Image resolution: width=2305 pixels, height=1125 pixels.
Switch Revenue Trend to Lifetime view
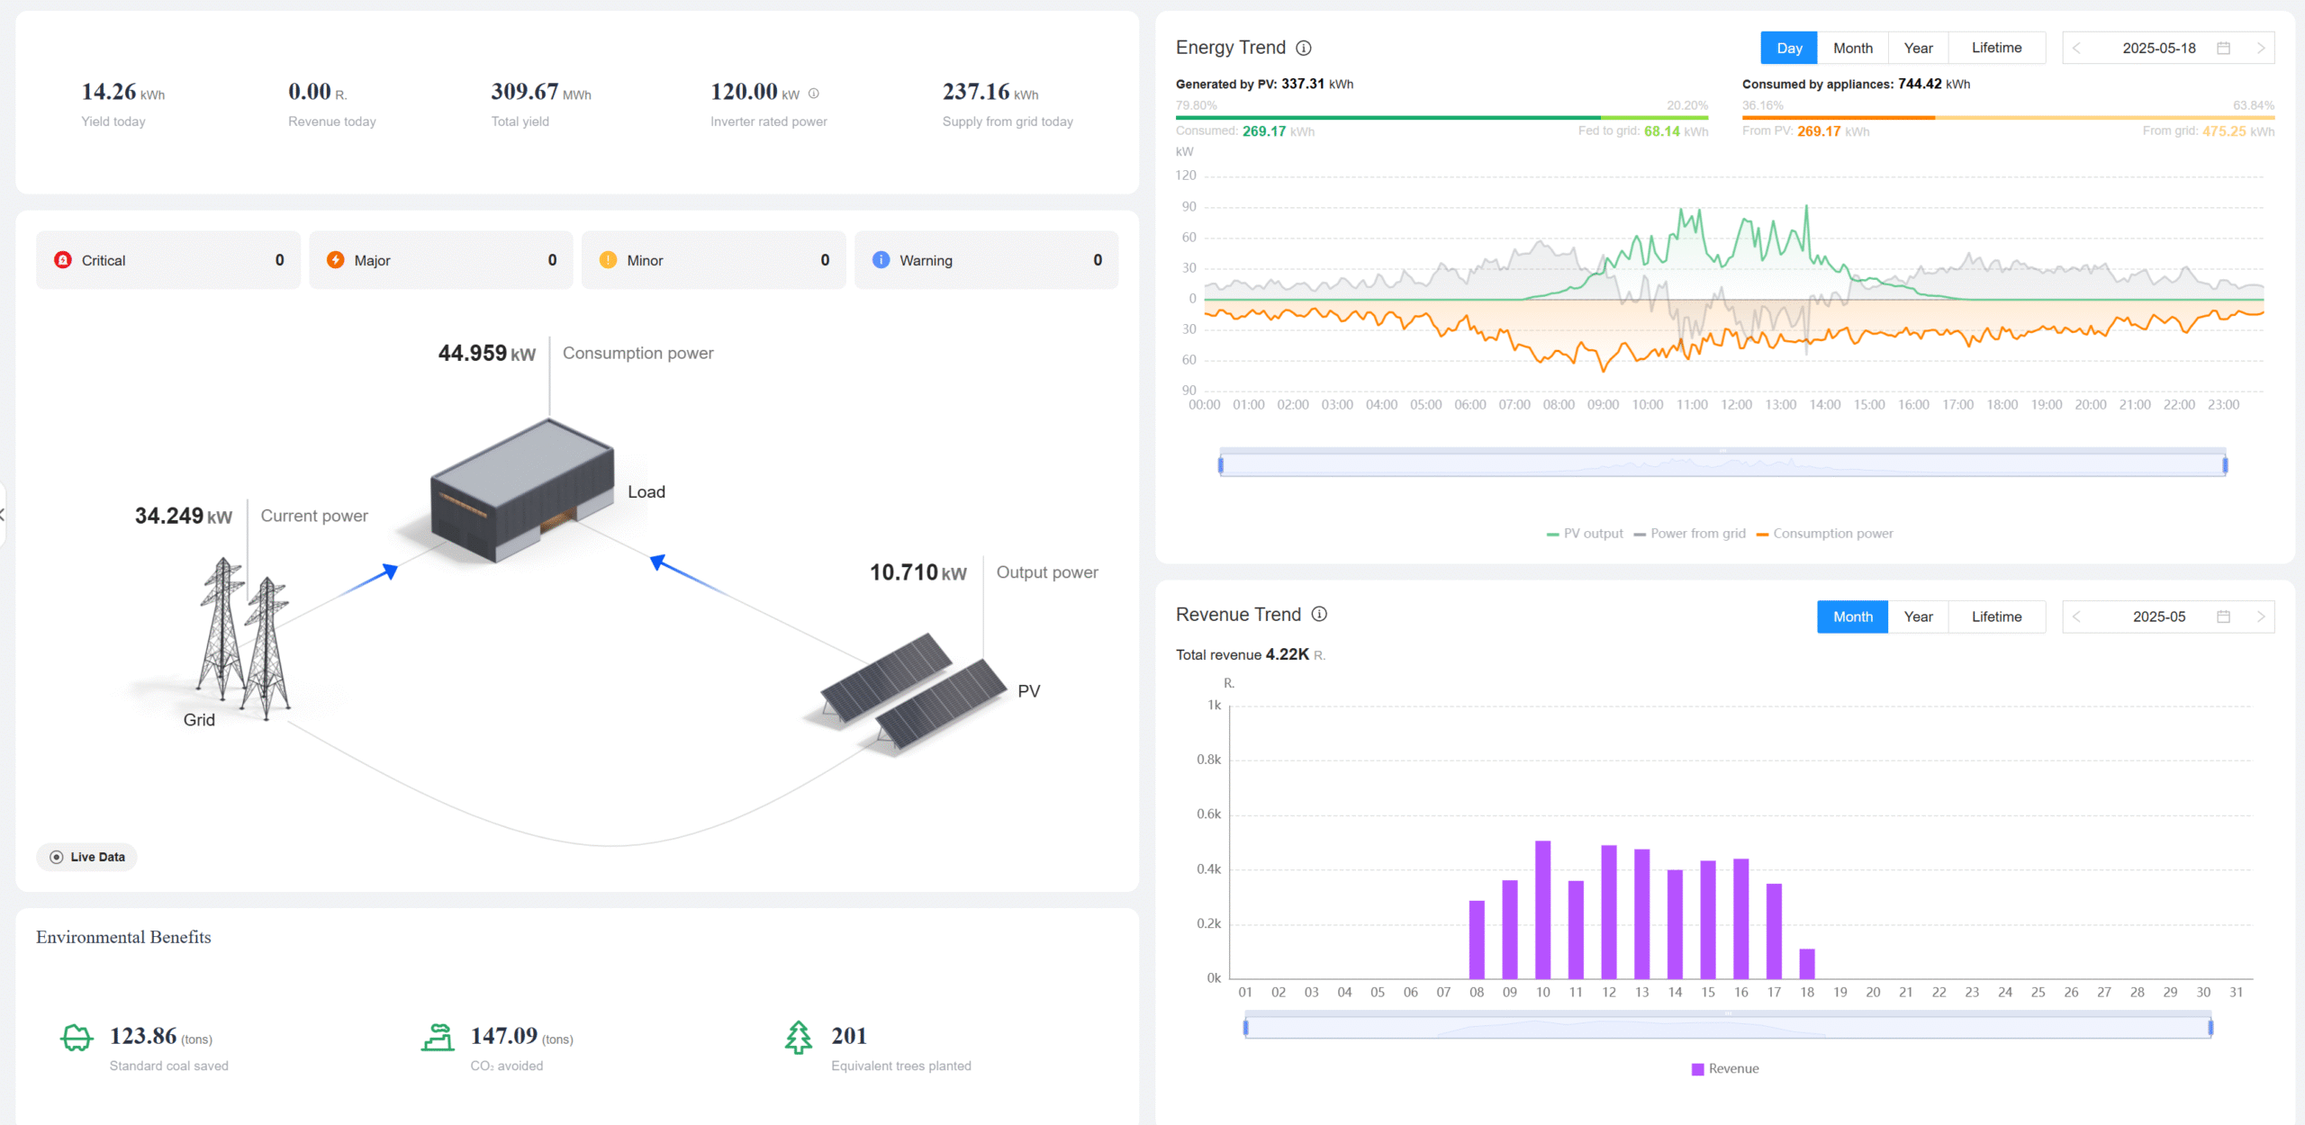click(x=1996, y=616)
